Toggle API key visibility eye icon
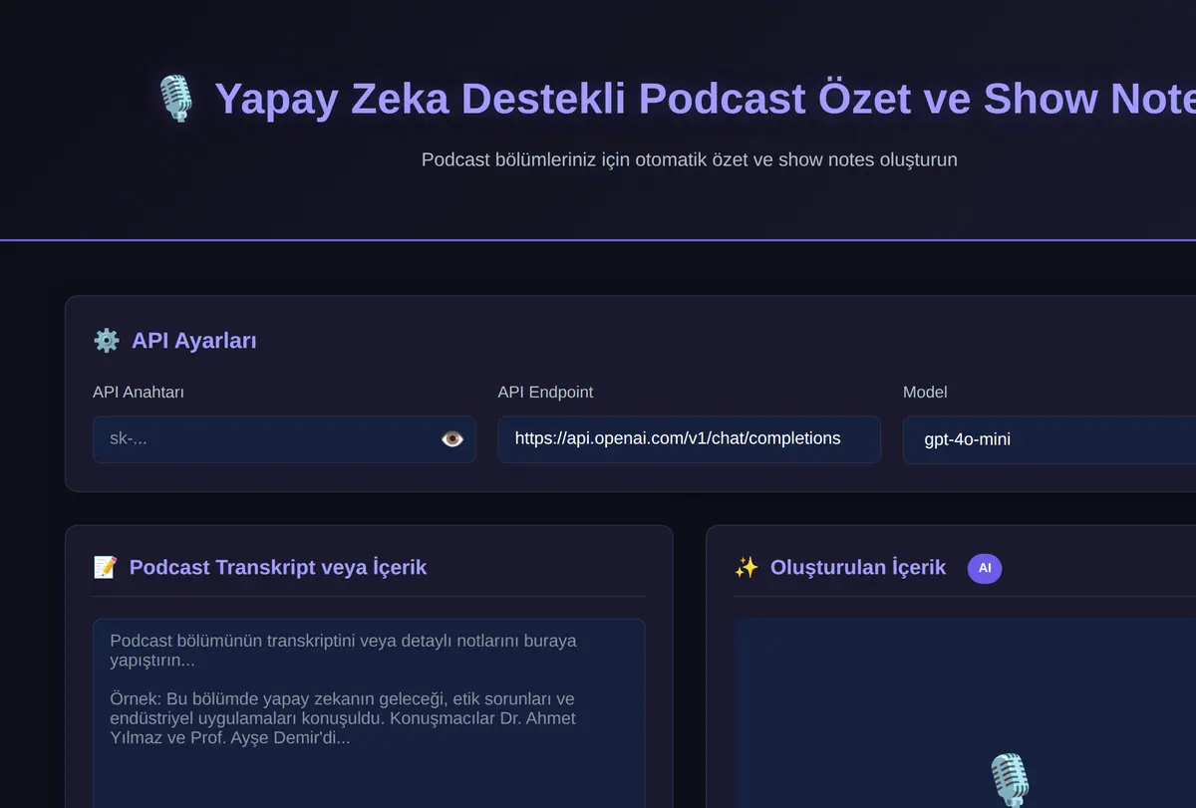 coord(452,439)
